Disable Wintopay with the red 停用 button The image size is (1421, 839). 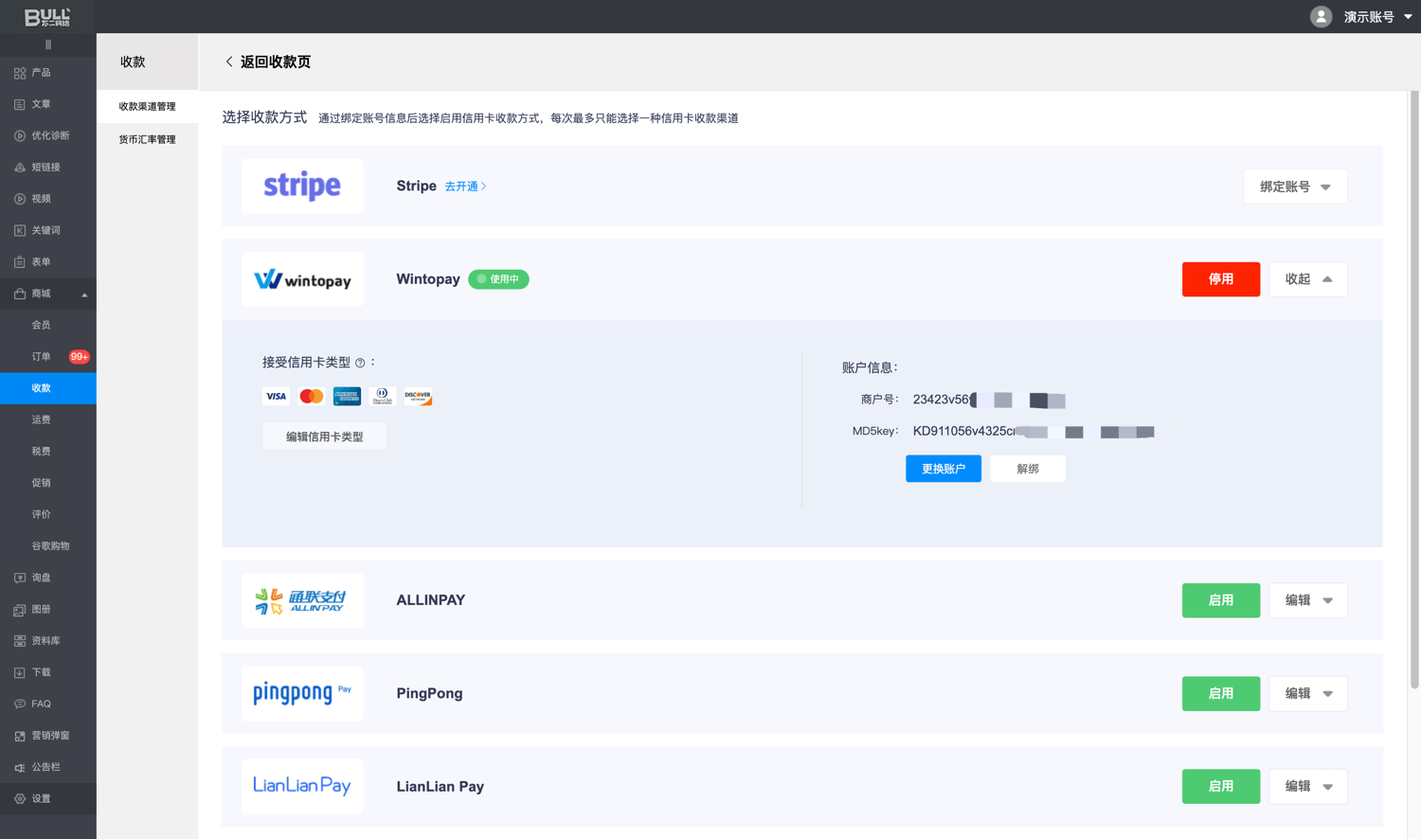tap(1220, 279)
